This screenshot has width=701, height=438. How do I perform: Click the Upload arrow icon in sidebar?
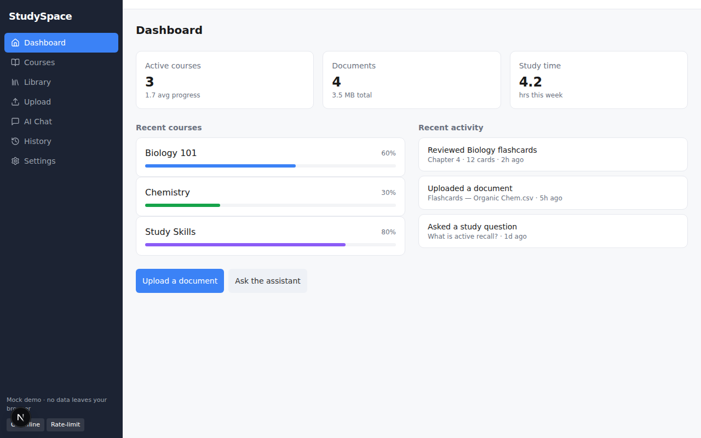(x=15, y=102)
